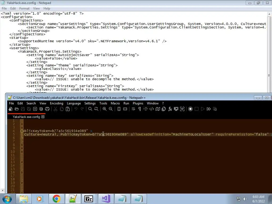Open the Function List fx icon
Image resolution: width=272 pixels, height=204 pixels.
[170, 109]
